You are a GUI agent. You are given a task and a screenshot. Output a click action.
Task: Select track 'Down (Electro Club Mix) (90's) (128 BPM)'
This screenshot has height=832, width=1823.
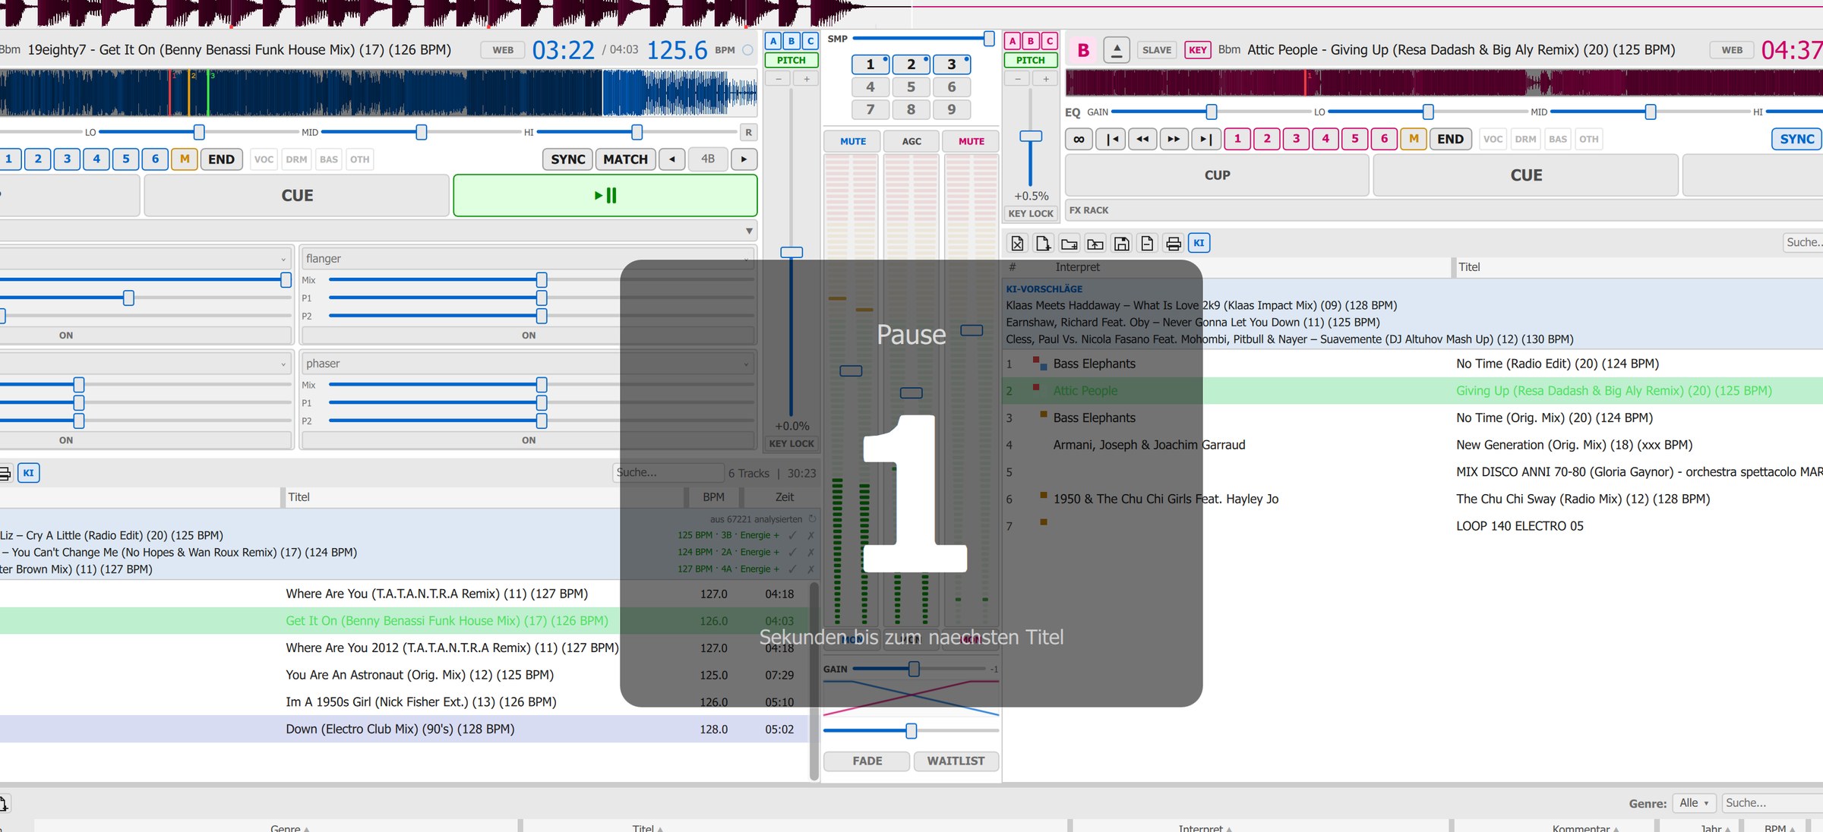[403, 730]
